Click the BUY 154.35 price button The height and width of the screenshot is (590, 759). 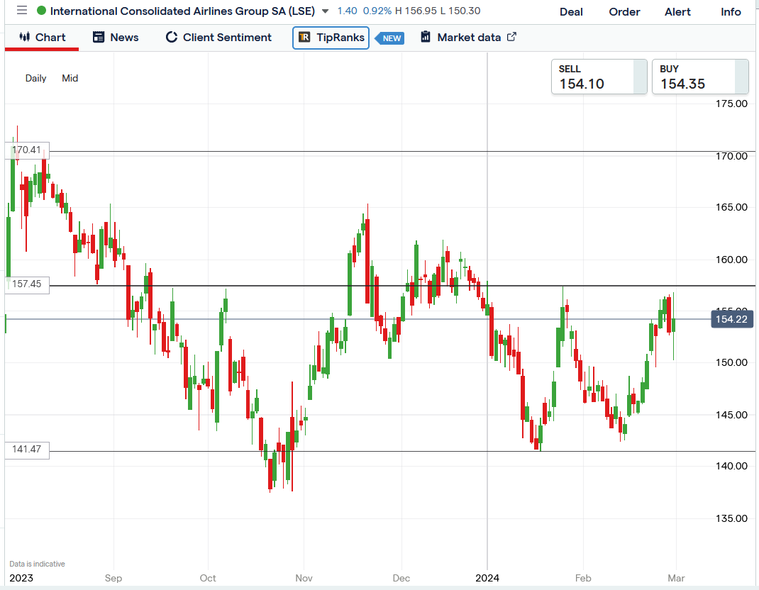coord(700,77)
